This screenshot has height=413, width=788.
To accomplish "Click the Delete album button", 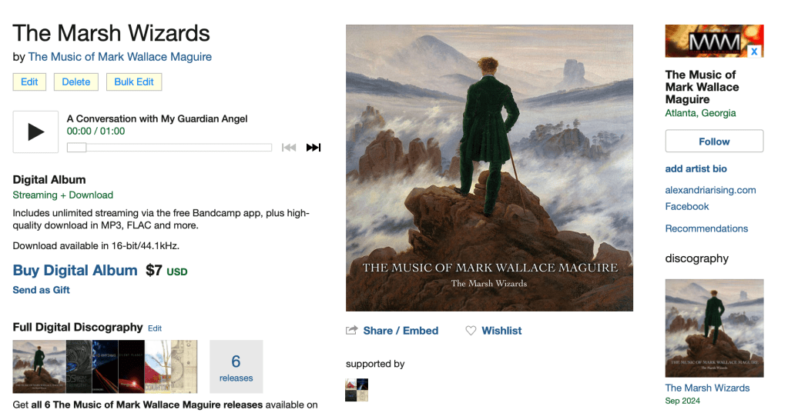I will tap(76, 82).
